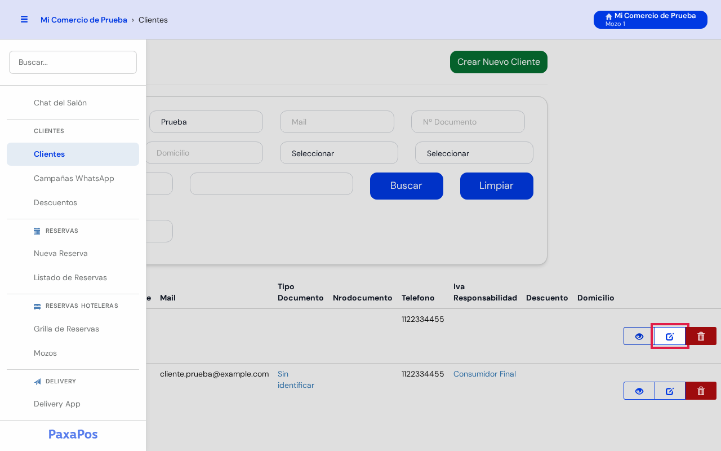Delete the cliente.prueba@example.com client
The width and height of the screenshot is (721, 451).
[x=701, y=391]
